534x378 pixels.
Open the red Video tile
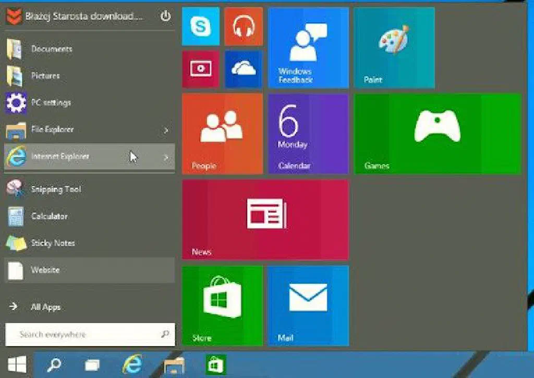(x=200, y=69)
